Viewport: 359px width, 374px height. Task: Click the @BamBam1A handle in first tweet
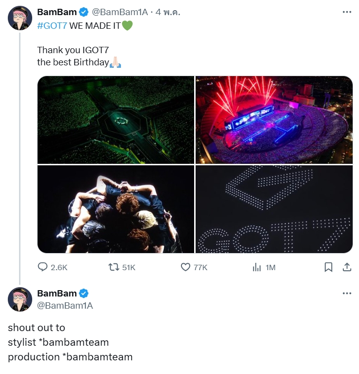click(x=120, y=13)
